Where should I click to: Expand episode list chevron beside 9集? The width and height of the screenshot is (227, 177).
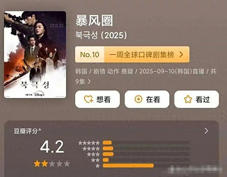click(x=89, y=82)
